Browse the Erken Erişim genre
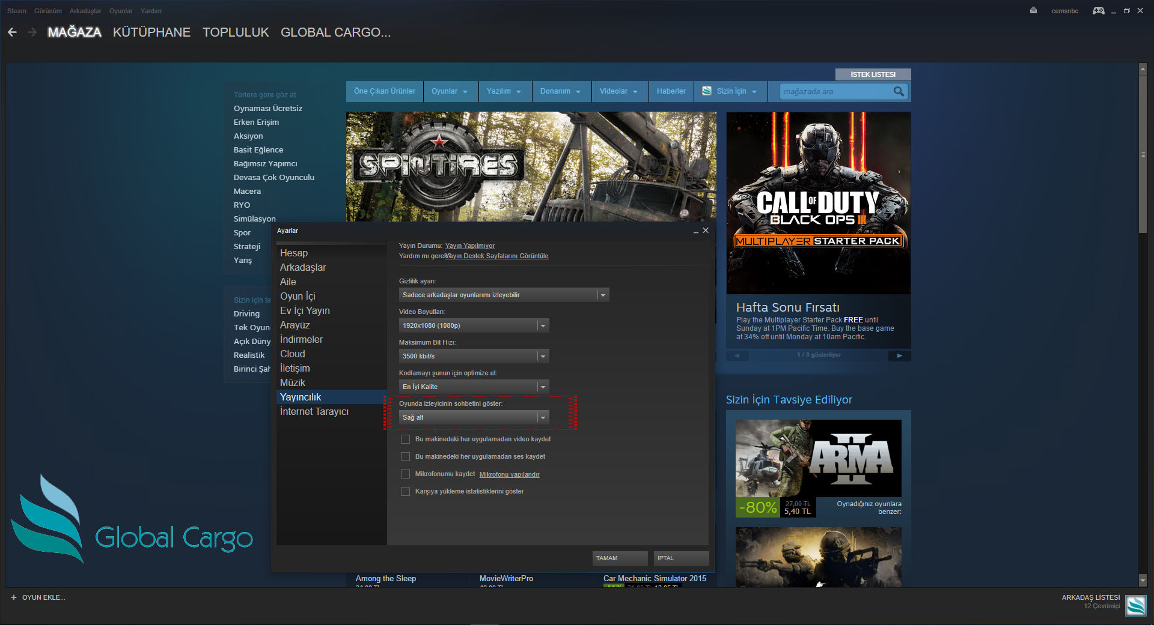The image size is (1154, 625). tap(256, 122)
